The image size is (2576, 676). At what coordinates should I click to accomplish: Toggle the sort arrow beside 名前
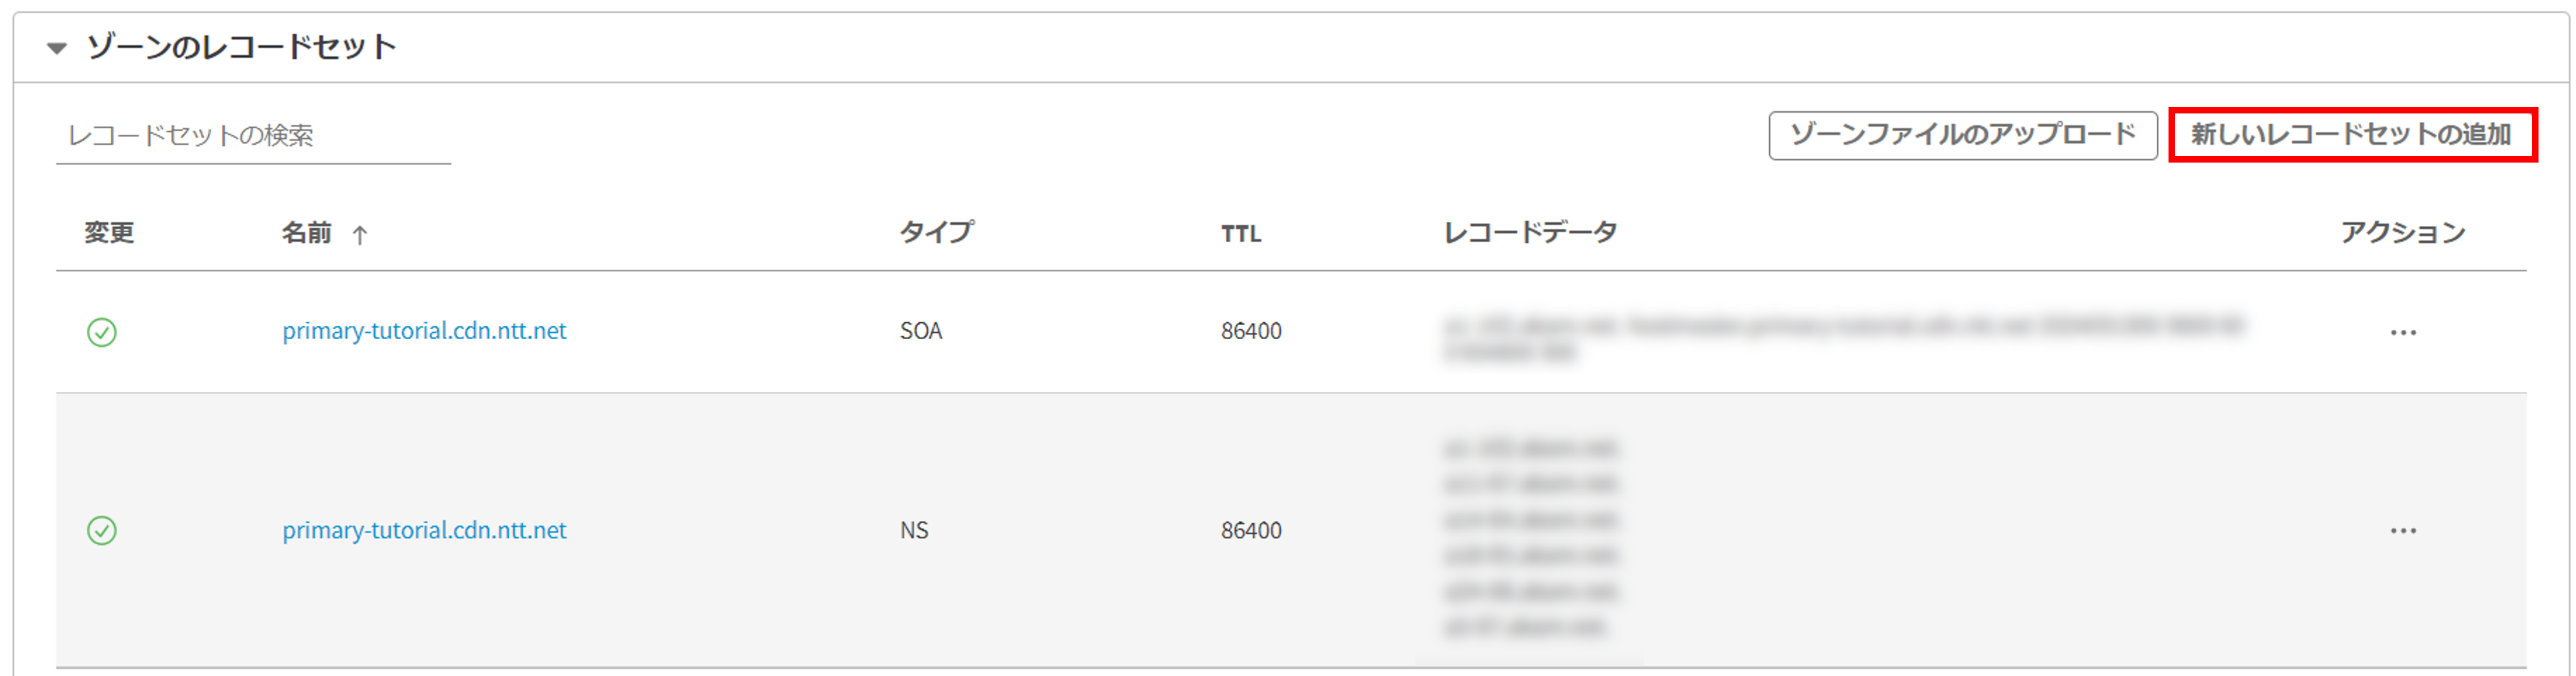[360, 234]
